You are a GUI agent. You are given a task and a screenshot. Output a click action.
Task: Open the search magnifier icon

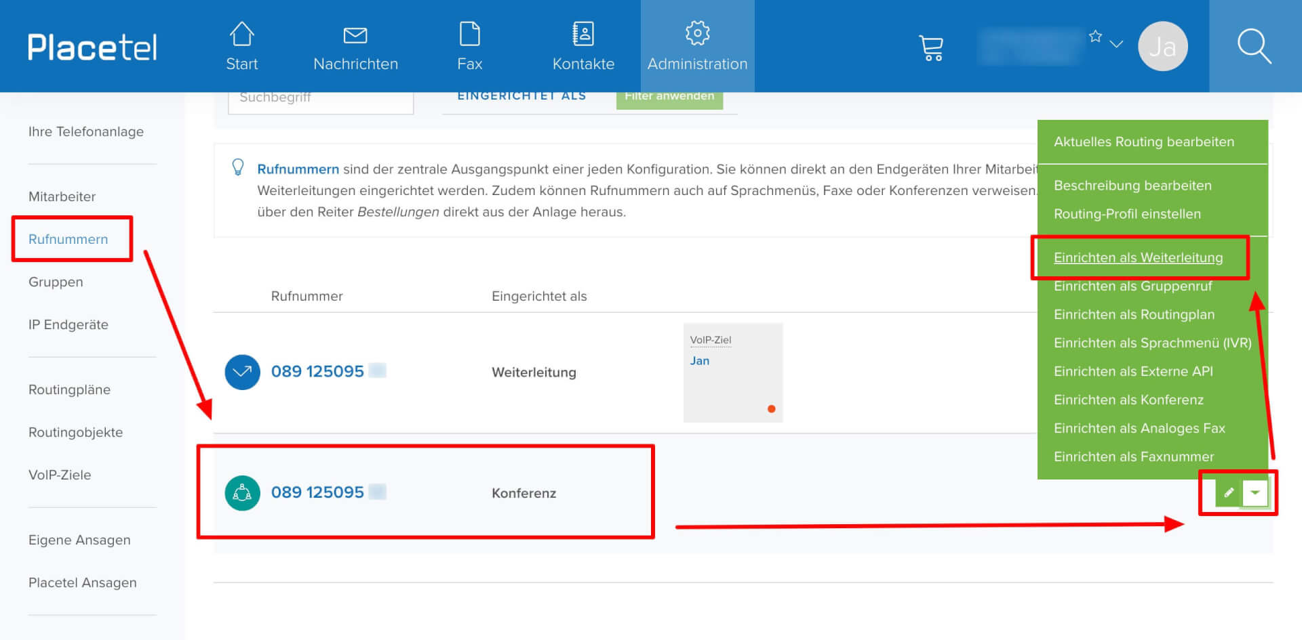tap(1254, 46)
